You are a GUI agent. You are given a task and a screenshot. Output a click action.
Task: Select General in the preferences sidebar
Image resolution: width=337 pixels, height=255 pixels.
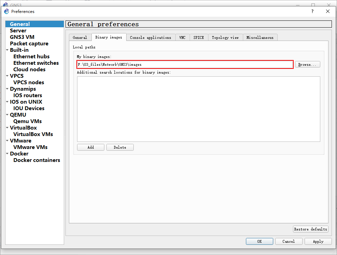click(x=34, y=24)
